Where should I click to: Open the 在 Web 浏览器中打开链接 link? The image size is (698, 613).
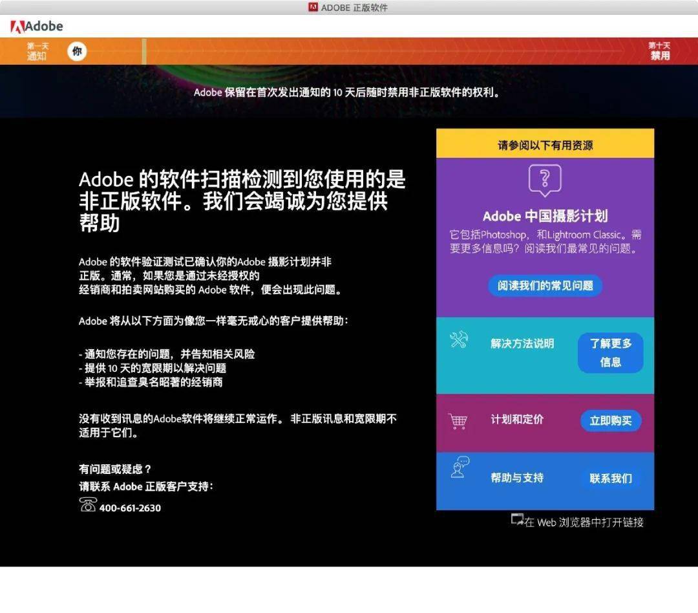(584, 522)
